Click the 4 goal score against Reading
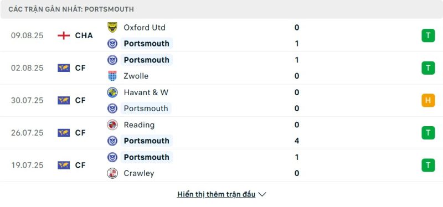443x207 pixels. [297, 141]
